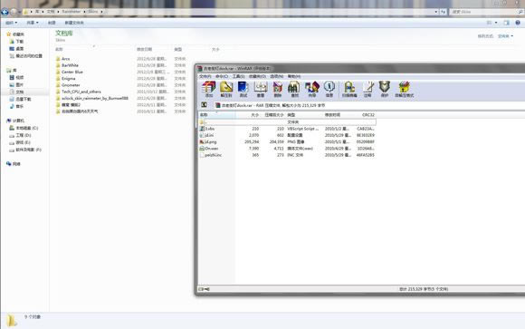525x329 pixels.
Task: Select the BarWhite folder in Explorer
Action: [x=67, y=65]
